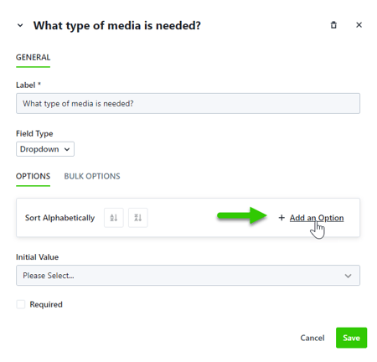Cancel the field changes

(x=312, y=338)
